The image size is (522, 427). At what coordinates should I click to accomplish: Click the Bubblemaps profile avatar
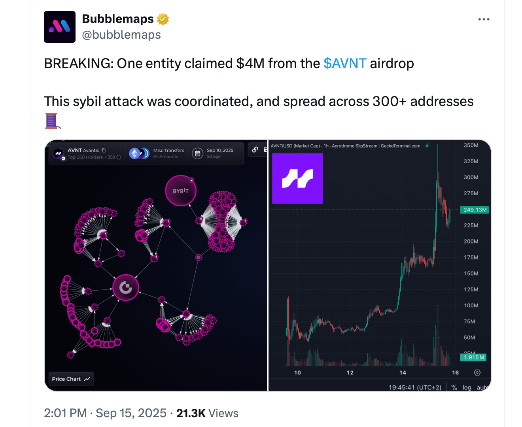pos(60,26)
